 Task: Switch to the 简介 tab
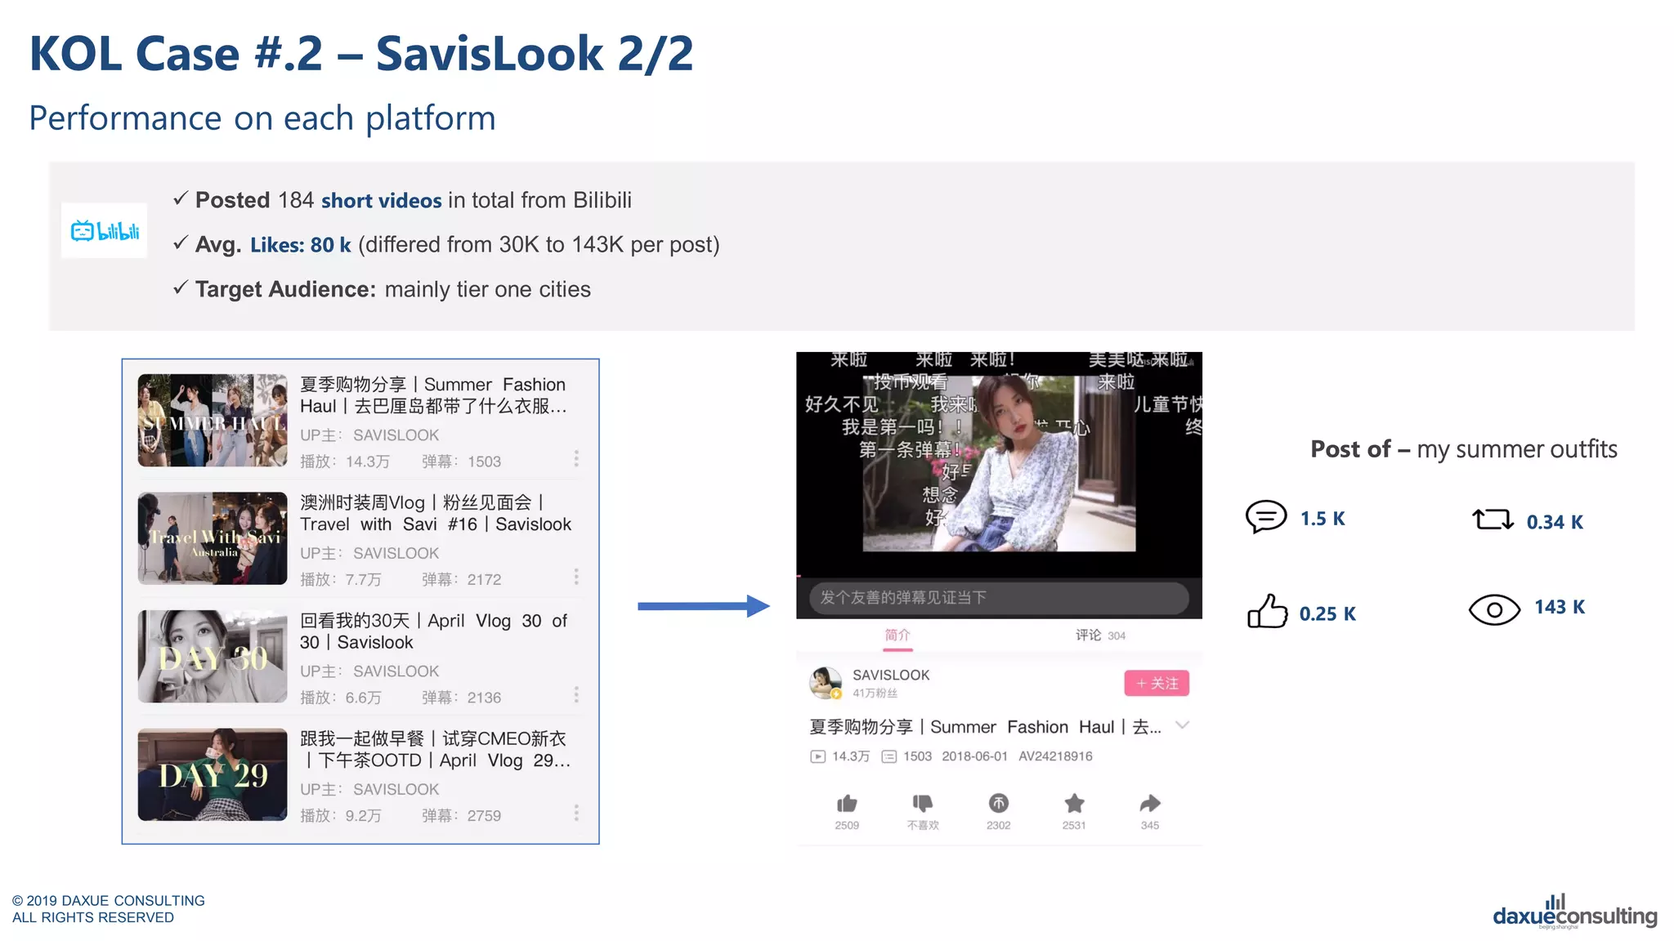[x=897, y=636]
